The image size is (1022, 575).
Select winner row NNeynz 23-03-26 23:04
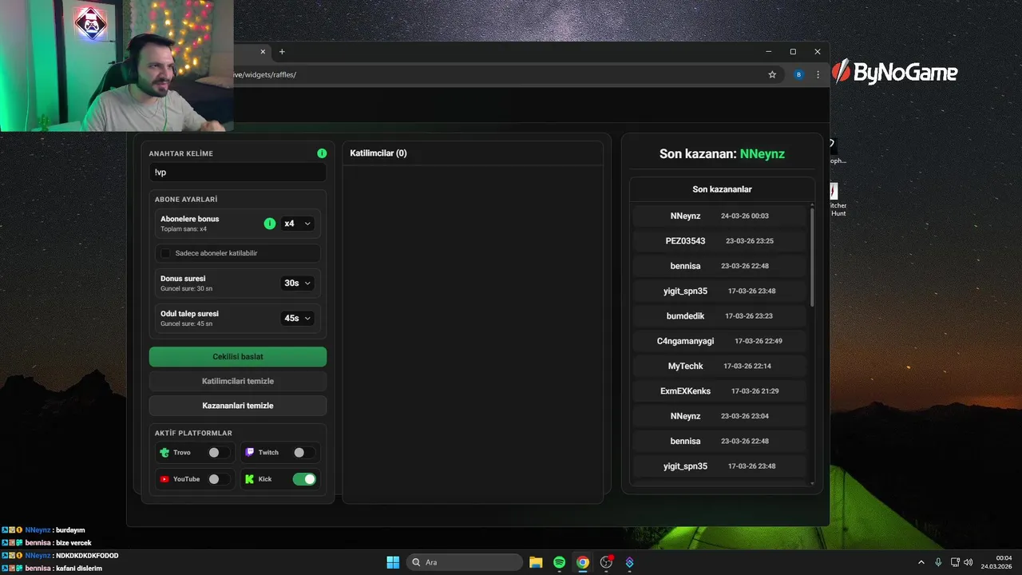click(719, 416)
